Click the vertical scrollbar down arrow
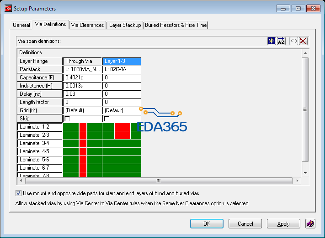Viewport: 325px width, 238px height. tap(305, 173)
